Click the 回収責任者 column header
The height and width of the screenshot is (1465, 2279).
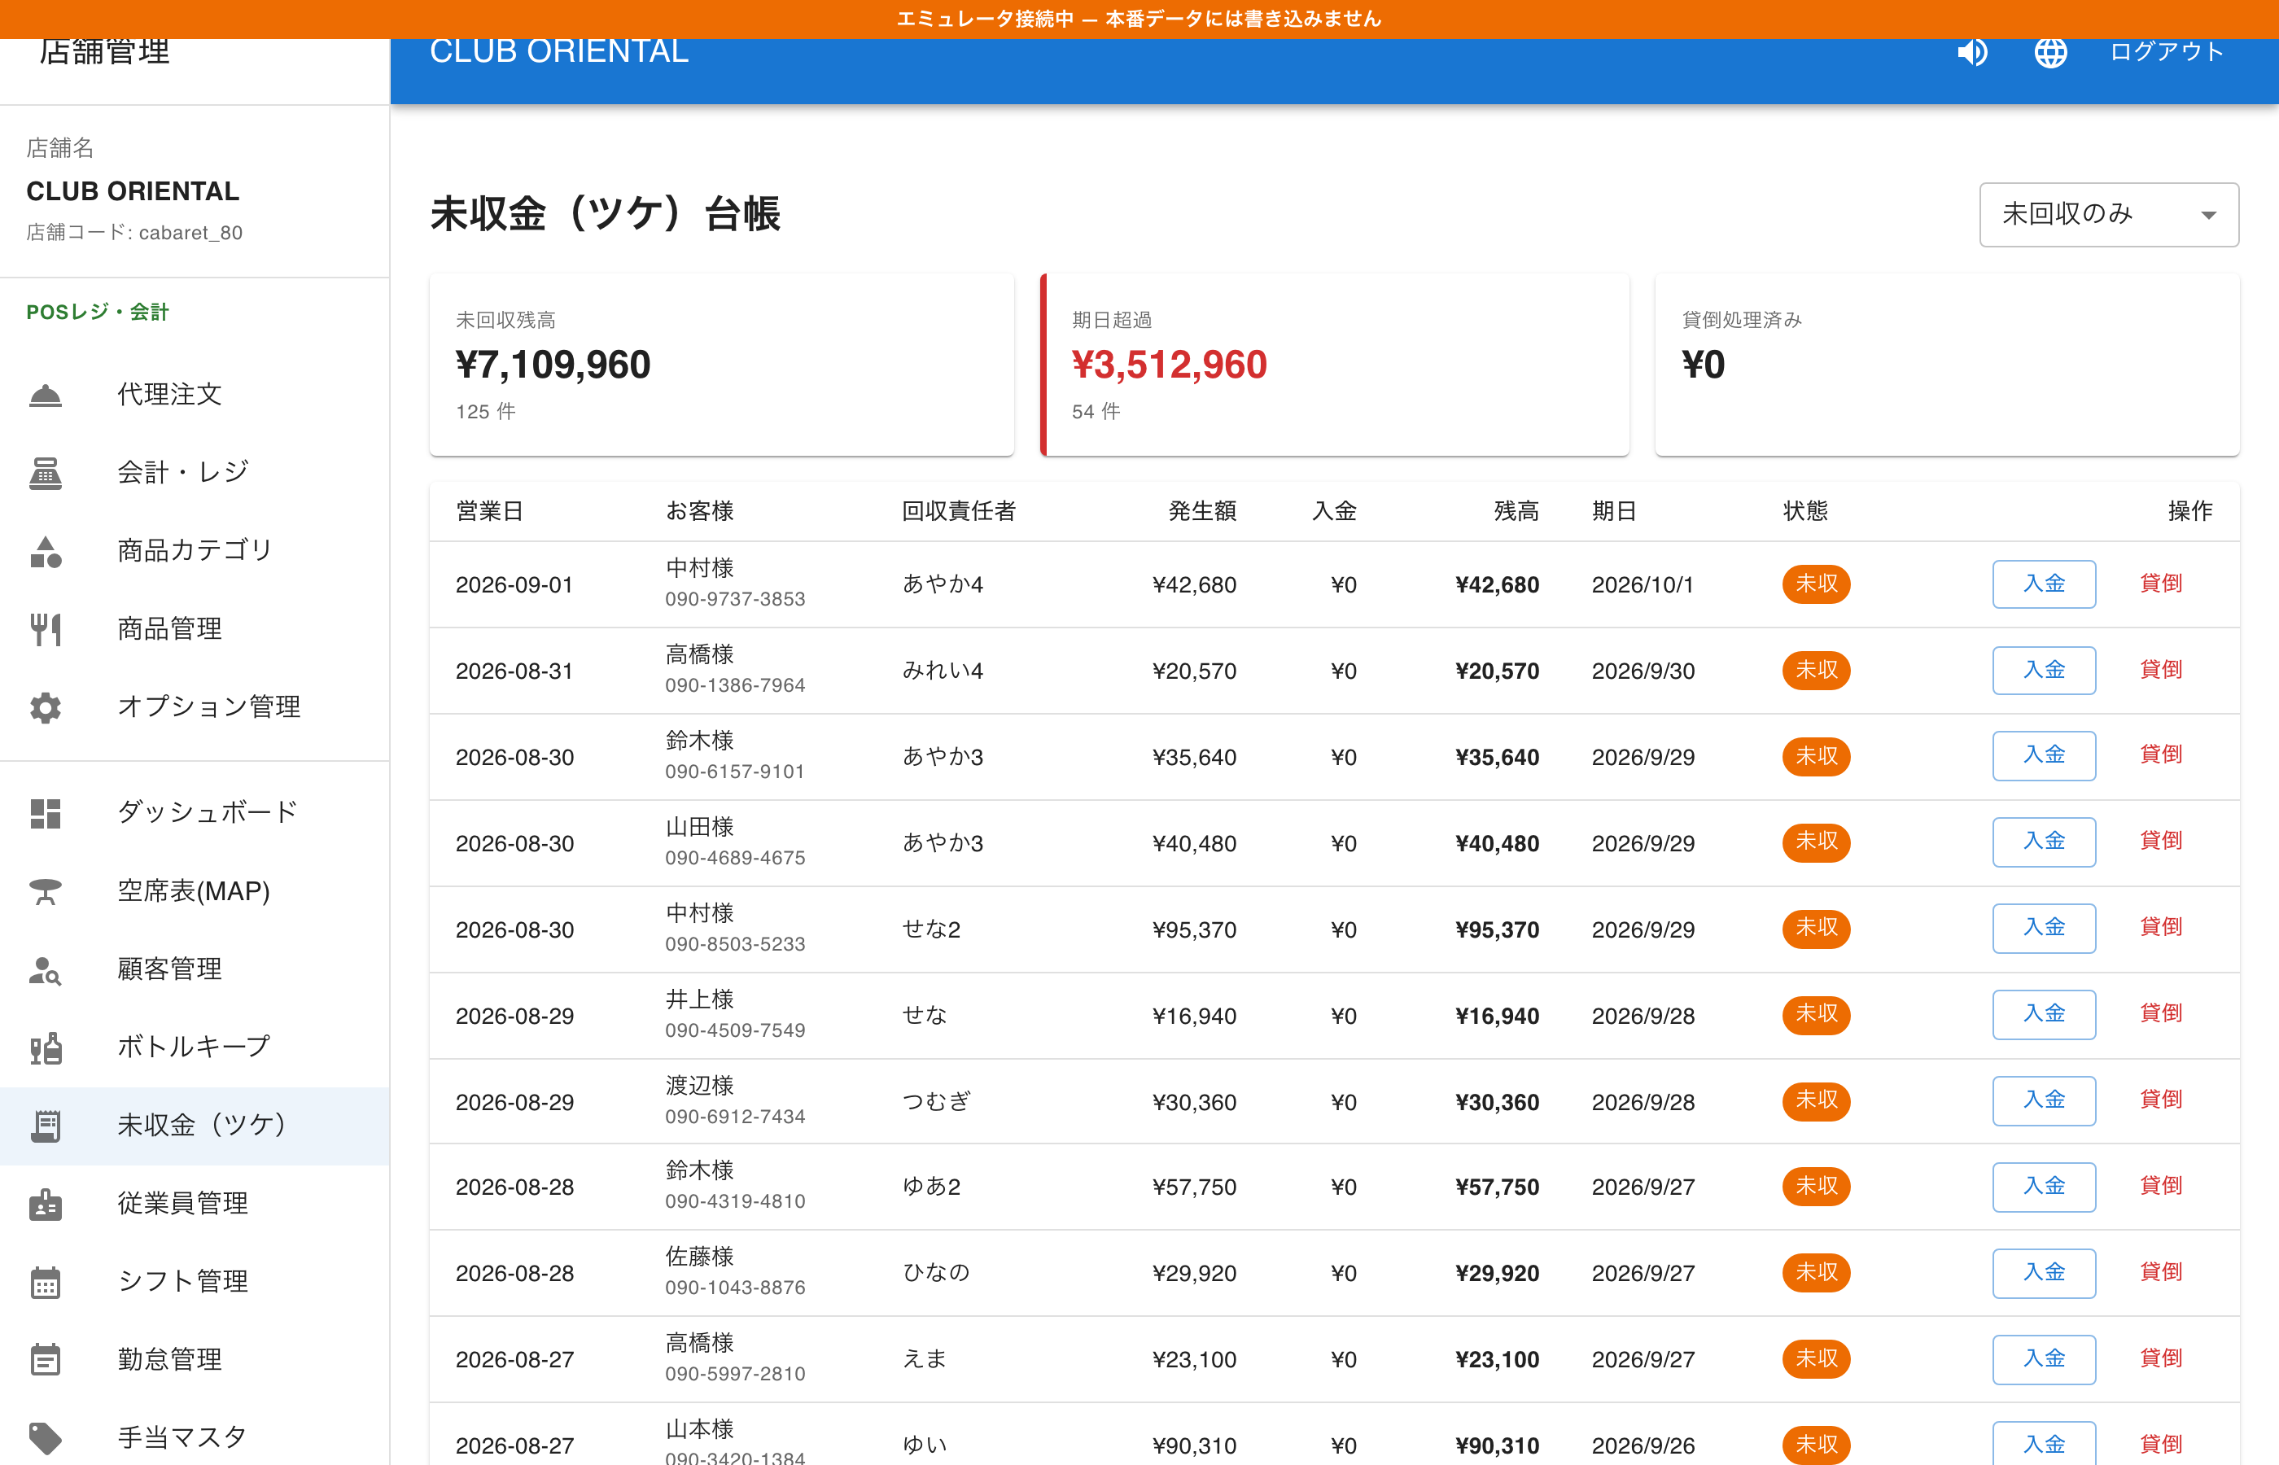point(958,511)
